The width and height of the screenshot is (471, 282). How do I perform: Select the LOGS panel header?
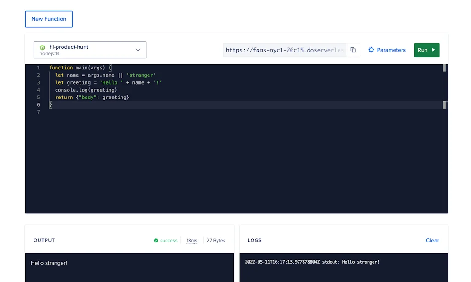click(254, 240)
